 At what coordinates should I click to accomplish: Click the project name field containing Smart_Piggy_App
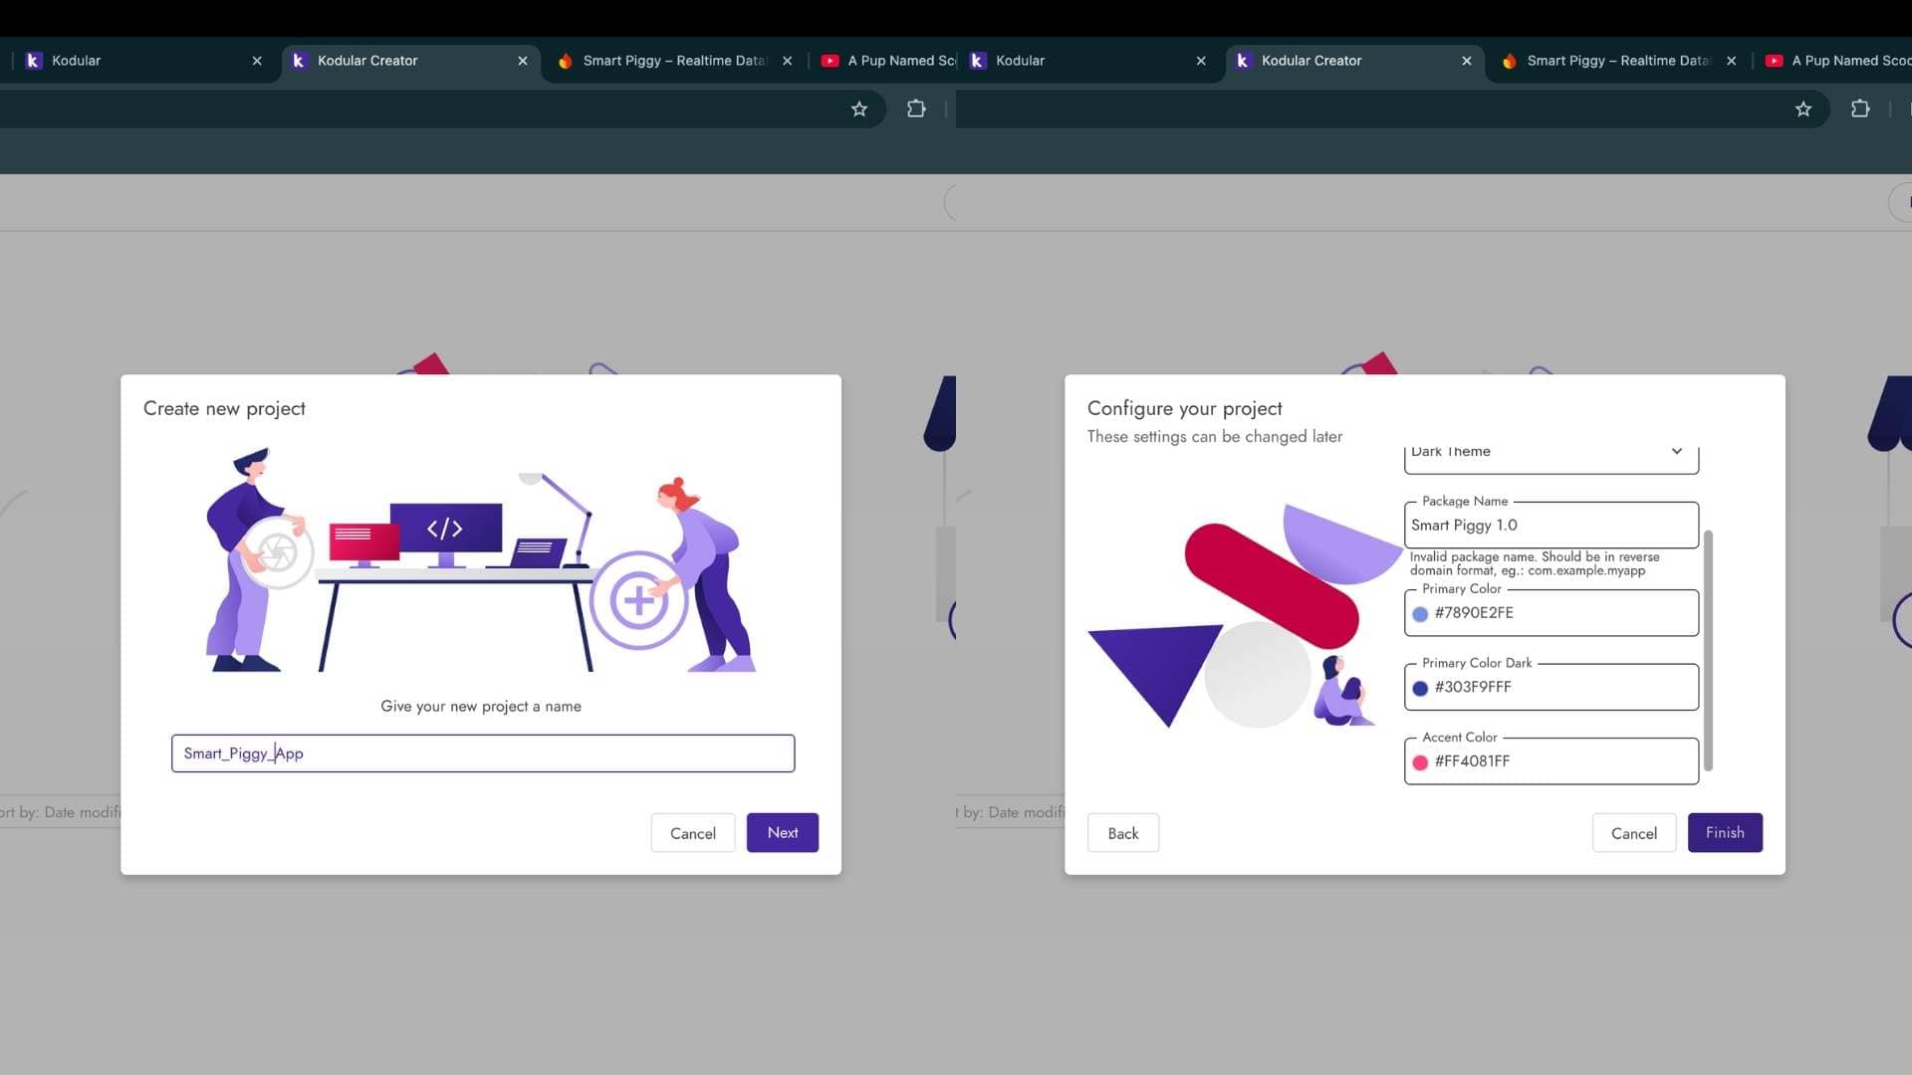pyautogui.click(x=483, y=753)
